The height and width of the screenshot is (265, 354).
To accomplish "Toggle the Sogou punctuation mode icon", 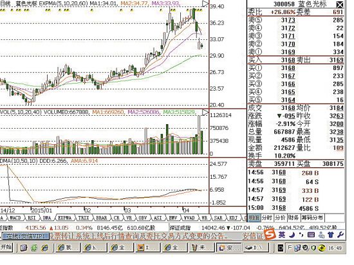I will 301,235.
